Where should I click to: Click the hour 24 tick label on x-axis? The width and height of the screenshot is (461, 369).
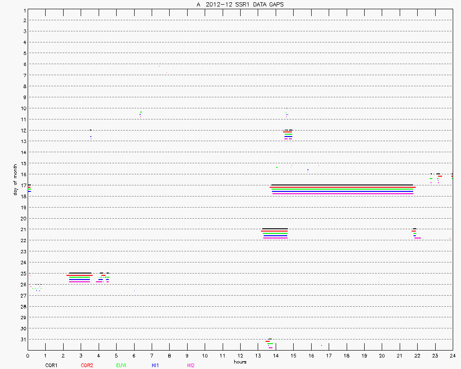pos(452,356)
